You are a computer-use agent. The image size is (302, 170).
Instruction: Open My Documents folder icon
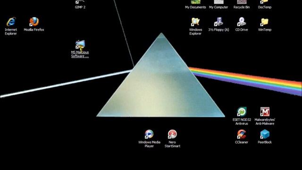tap(195, 2)
